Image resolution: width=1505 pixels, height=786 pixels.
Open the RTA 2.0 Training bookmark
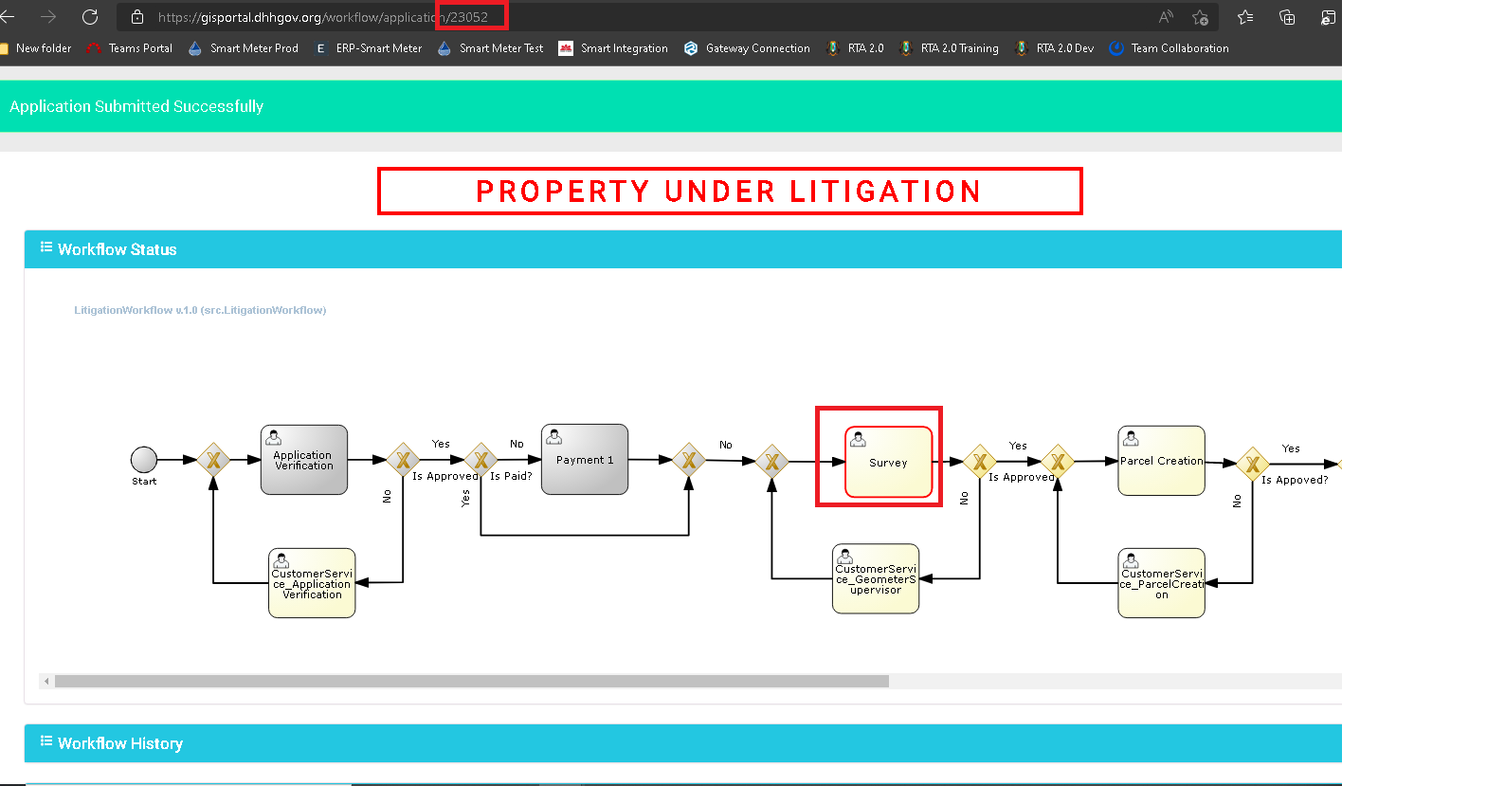coord(949,48)
